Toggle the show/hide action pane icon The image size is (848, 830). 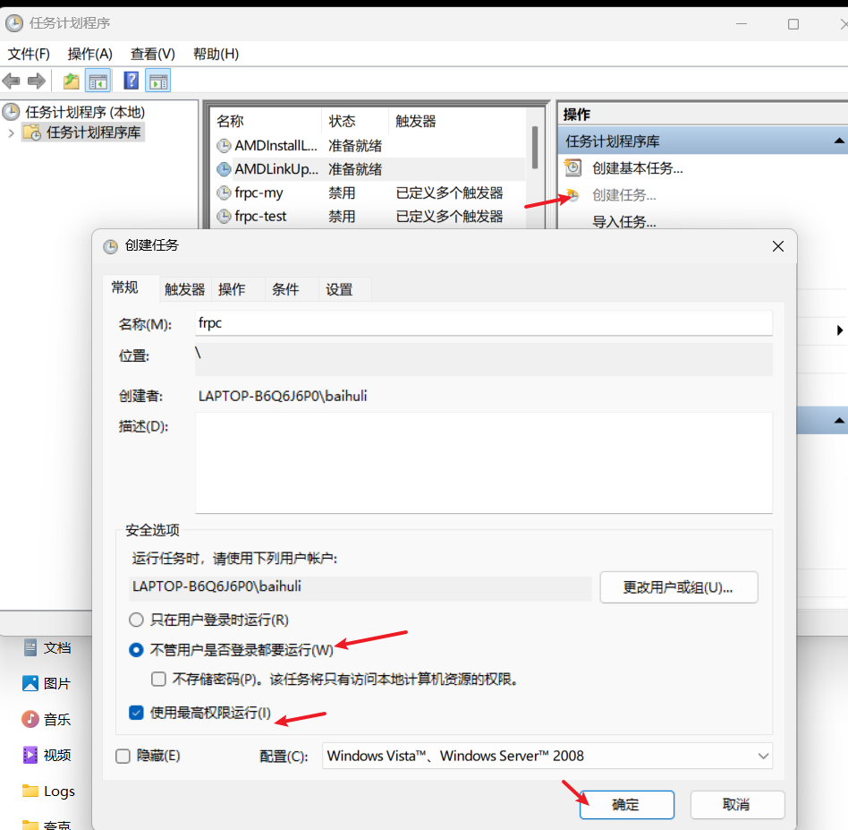tap(158, 81)
